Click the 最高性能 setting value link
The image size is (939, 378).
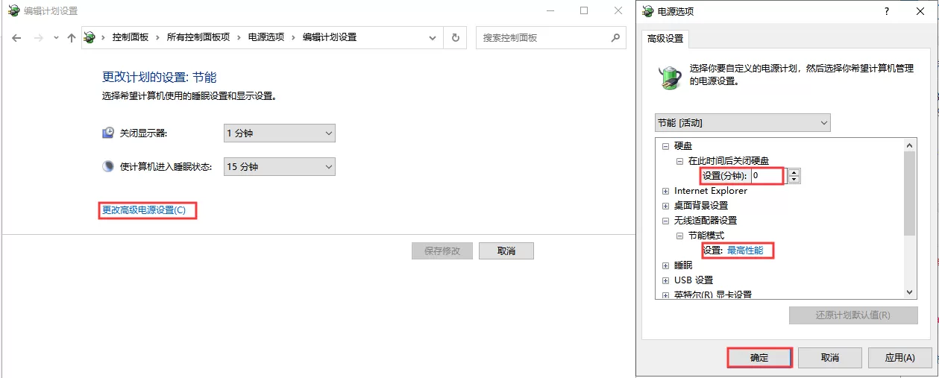tap(745, 251)
